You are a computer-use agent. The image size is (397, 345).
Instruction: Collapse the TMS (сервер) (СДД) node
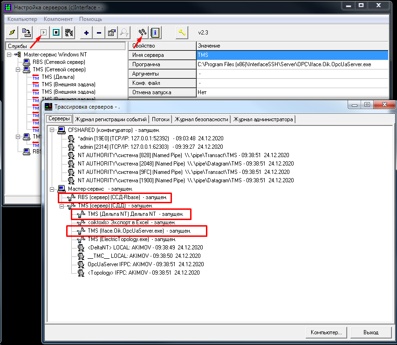(x=62, y=206)
